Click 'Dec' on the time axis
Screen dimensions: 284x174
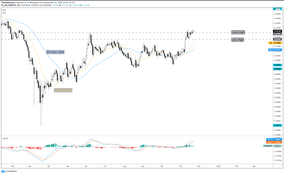(199, 166)
